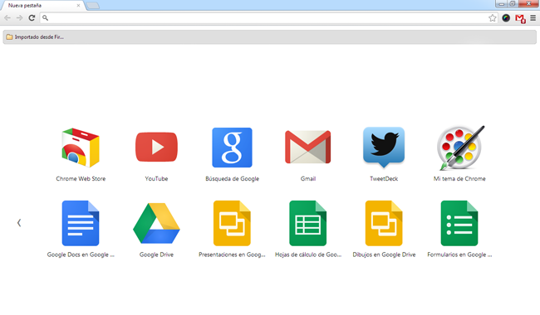
Task: Open the Chrome hamburger menu
Action: 533,18
